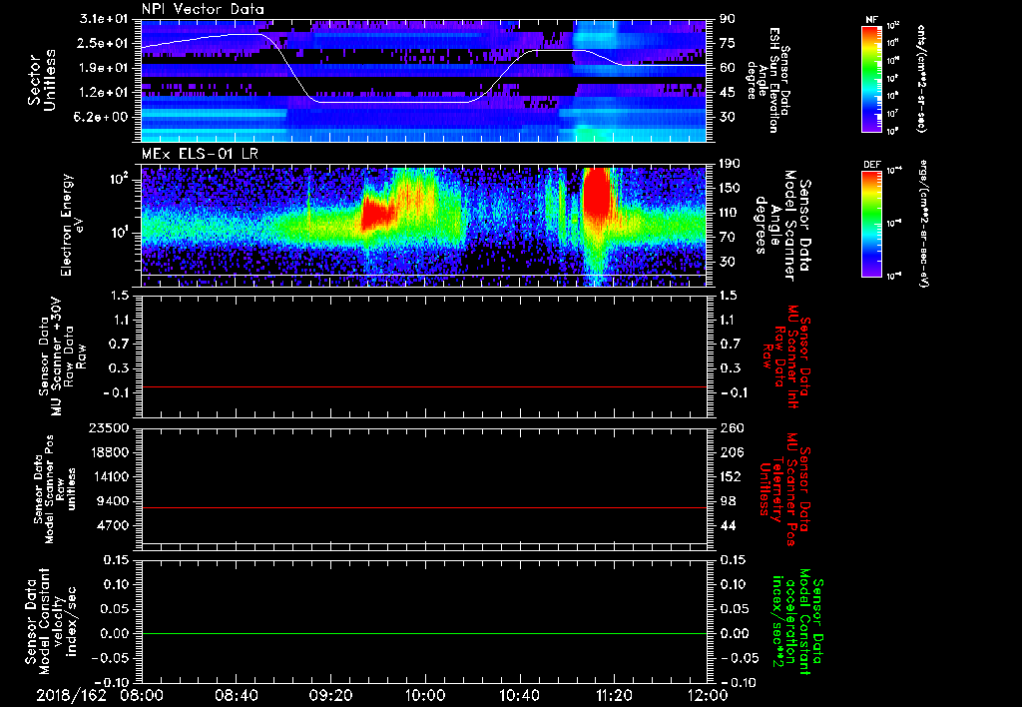This screenshot has height=707, width=1022.
Task: Click the "MU Scanner +30V Raw Data" axis label
Action: (62, 356)
